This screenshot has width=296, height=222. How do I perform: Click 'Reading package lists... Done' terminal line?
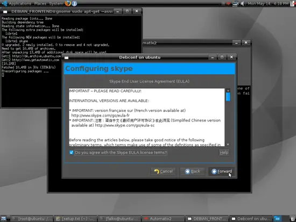[27, 18]
